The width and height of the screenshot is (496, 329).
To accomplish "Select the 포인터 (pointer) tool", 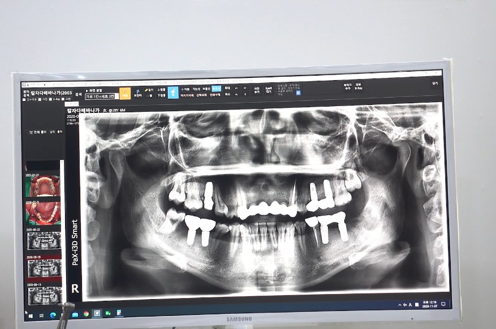I will tap(137, 93).
